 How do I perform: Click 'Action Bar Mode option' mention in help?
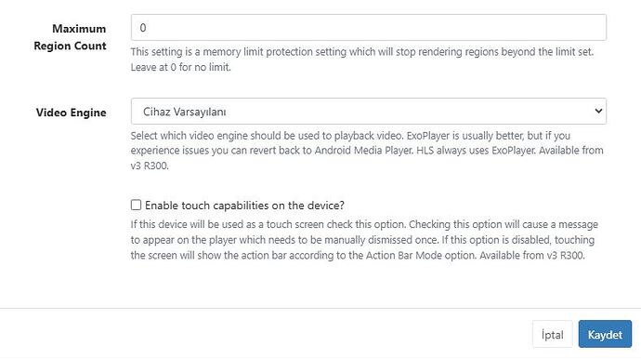click(421, 256)
